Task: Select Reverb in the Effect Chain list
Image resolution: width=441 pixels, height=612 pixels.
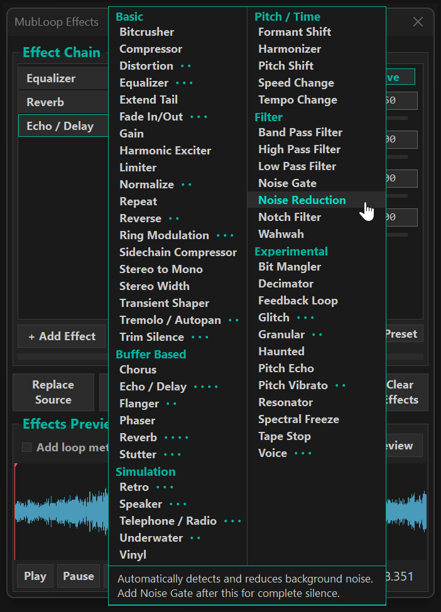Action: [63, 102]
